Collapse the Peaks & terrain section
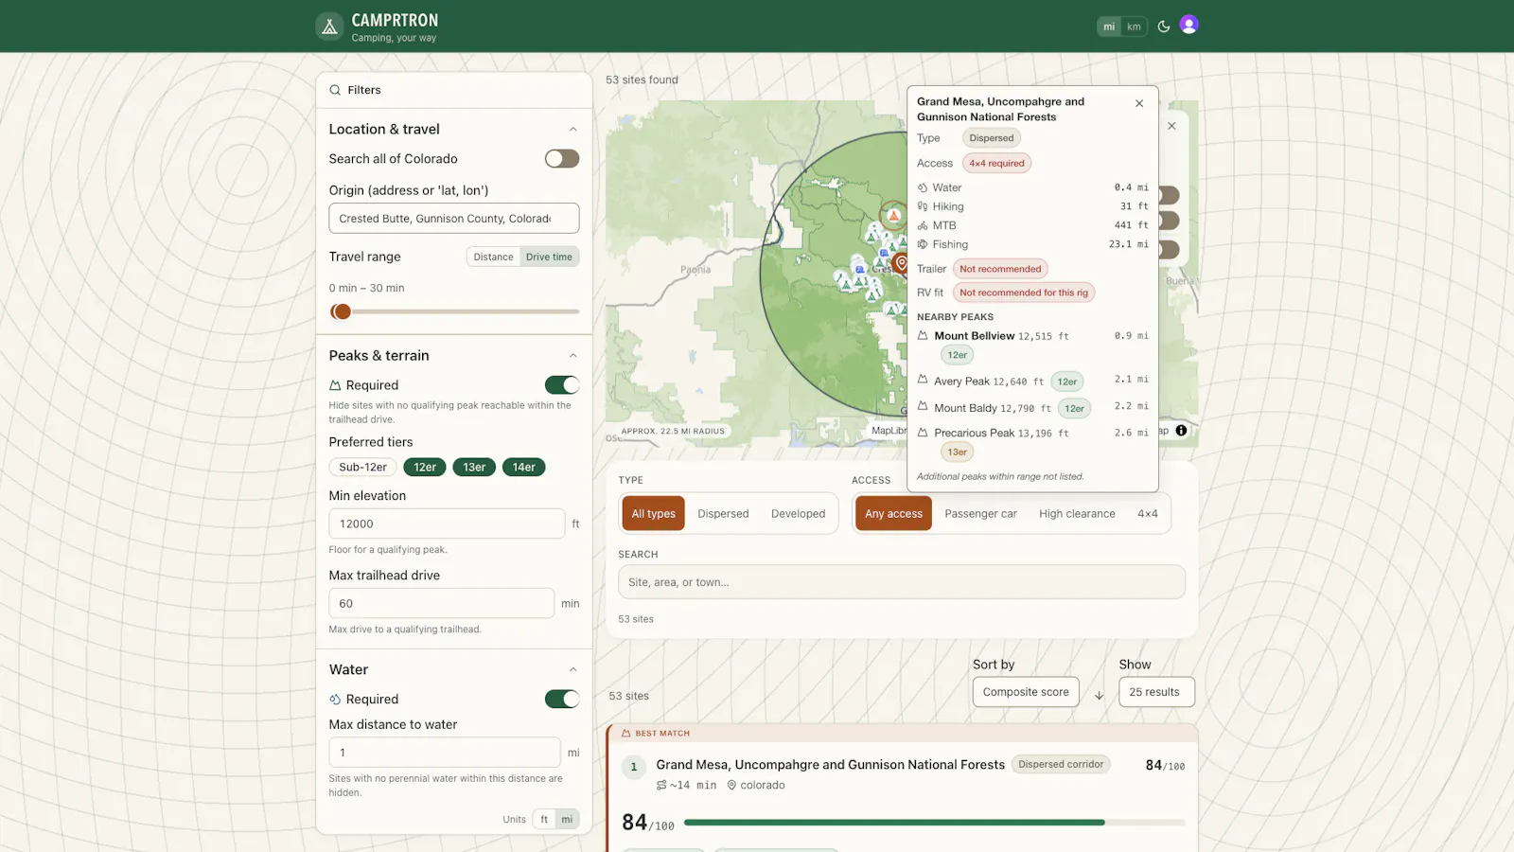This screenshot has width=1514, height=852. (572, 356)
